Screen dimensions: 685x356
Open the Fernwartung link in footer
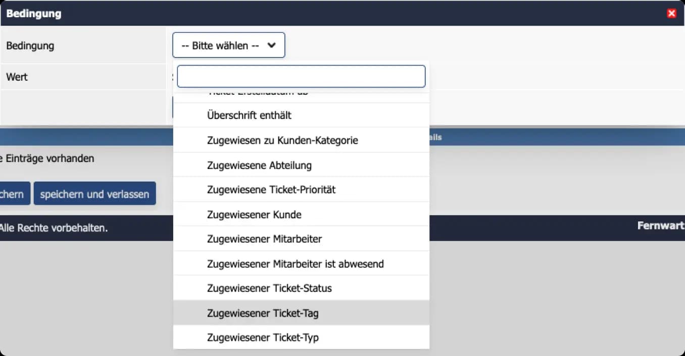(x=660, y=226)
